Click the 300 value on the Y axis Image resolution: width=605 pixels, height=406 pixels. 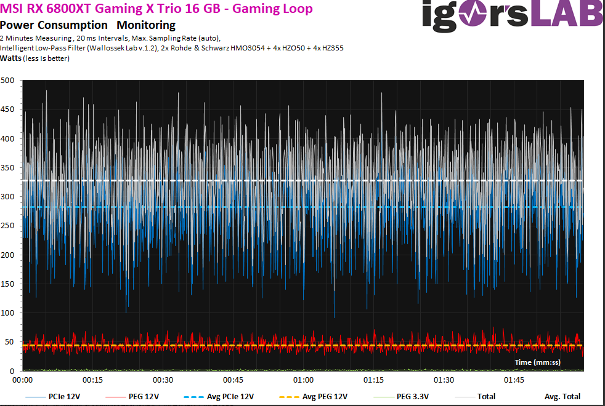pyautogui.click(x=7, y=196)
